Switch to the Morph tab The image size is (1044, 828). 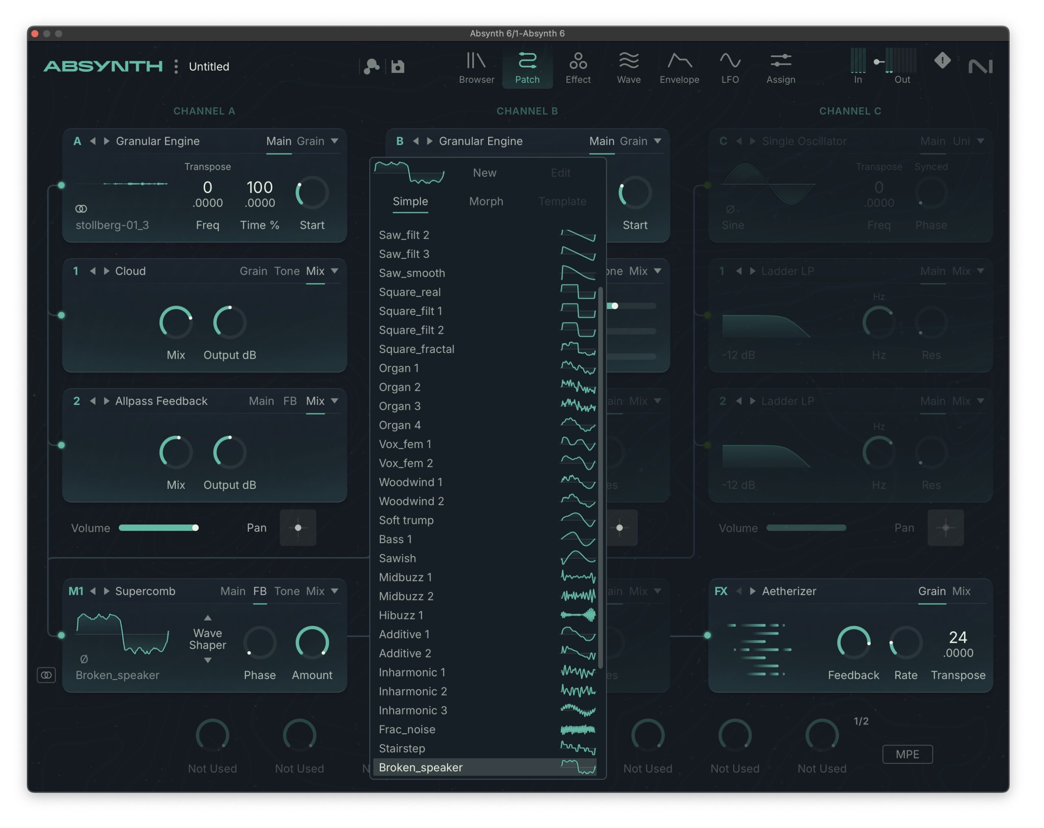pyautogui.click(x=486, y=202)
